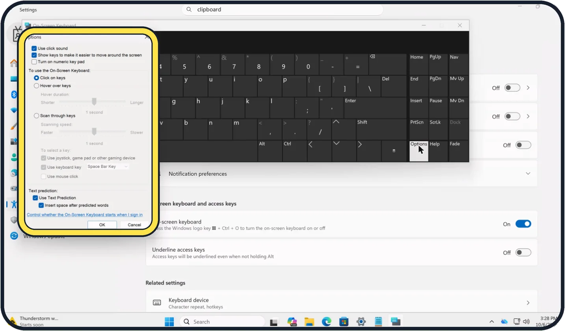This screenshot has width=565, height=331.
Task: Click the Settings search box containing clipboard
Action: [282, 9]
